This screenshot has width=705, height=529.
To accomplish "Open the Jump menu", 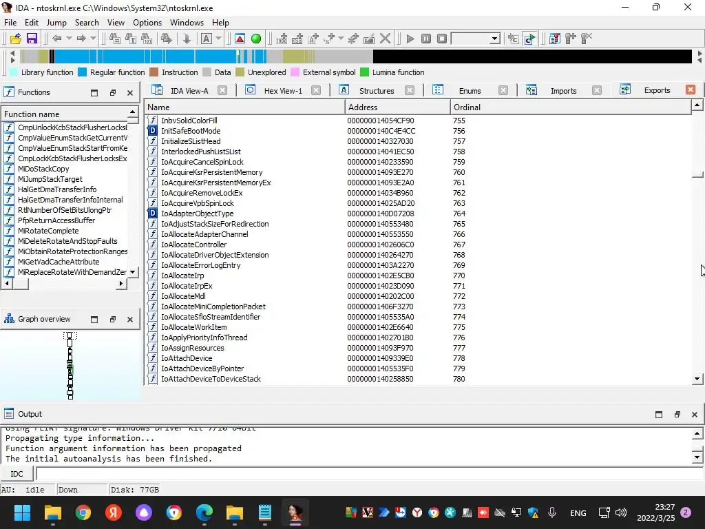I will click(x=56, y=23).
